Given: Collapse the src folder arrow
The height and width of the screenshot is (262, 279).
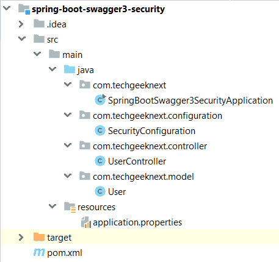Looking at the screenshot, I should pyautogui.click(x=22, y=38).
